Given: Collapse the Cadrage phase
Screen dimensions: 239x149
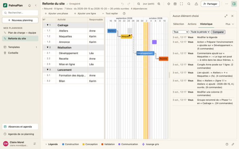Looking at the screenshot, I should tap(47, 25).
